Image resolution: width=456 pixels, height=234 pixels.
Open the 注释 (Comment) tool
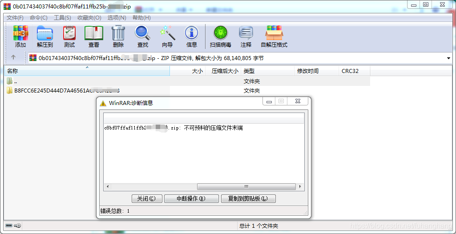(x=246, y=36)
